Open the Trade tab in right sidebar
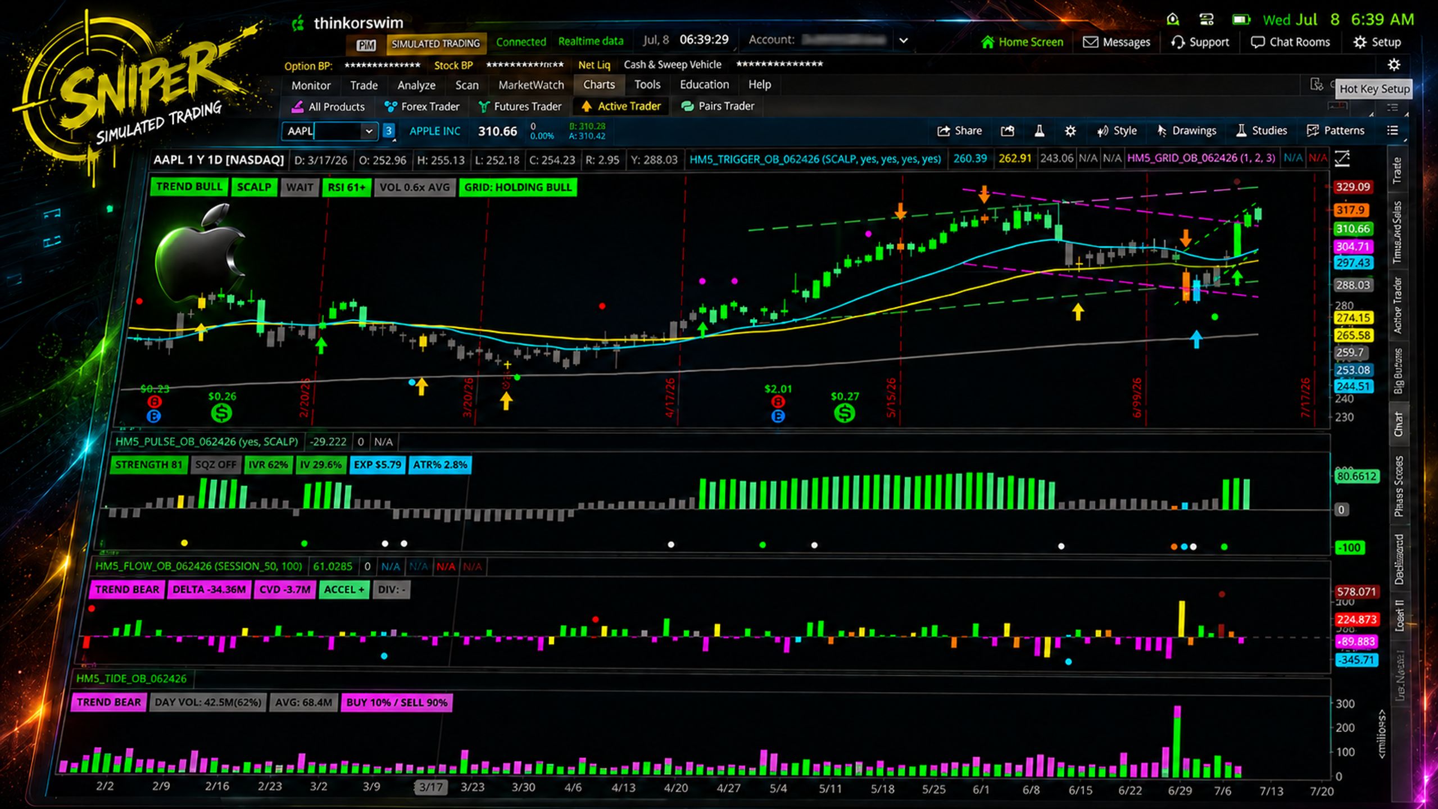This screenshot has width=1438, height=809. [x=1398, y=170]
